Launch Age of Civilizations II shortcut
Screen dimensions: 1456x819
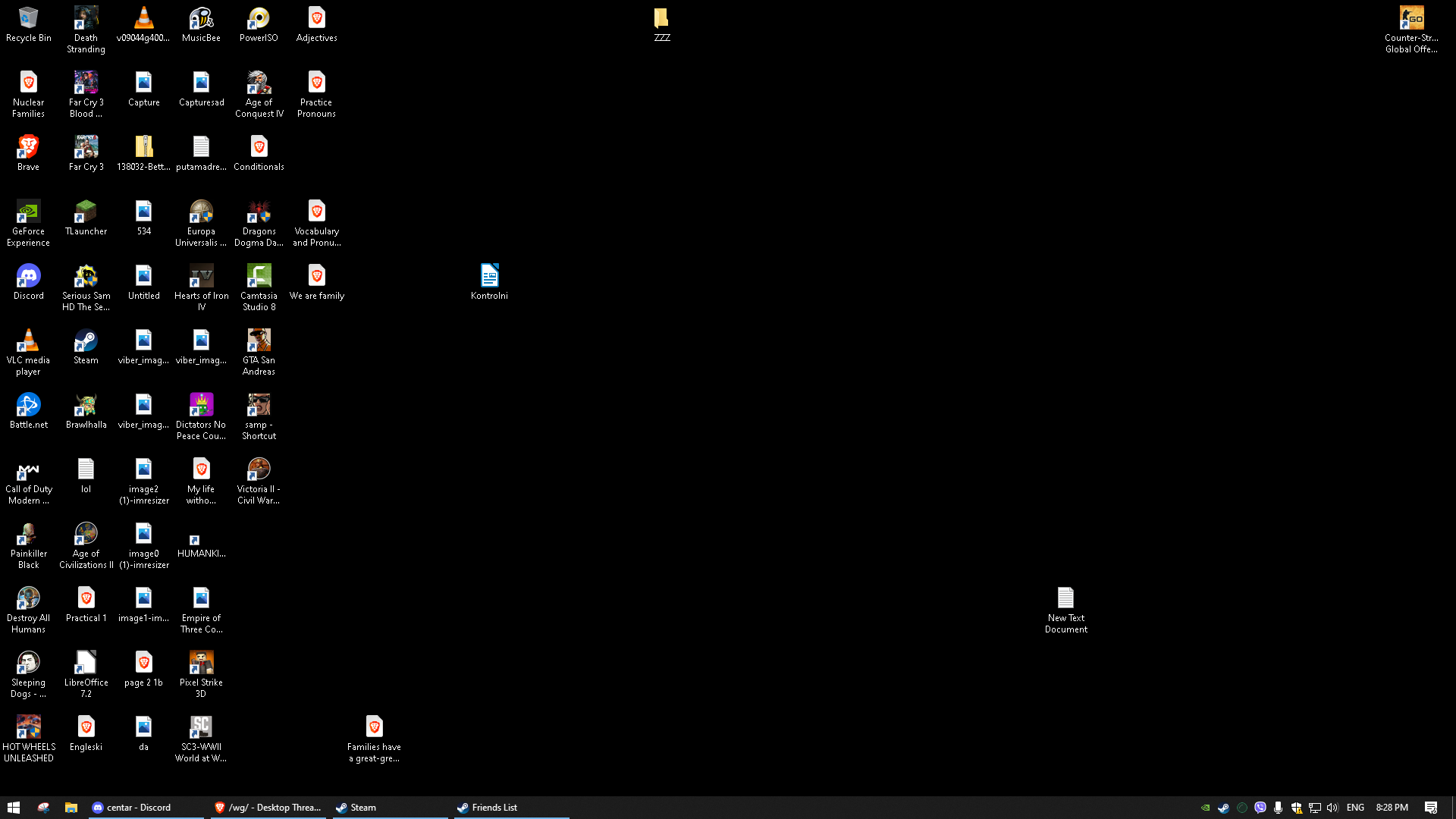coord(86,545)
